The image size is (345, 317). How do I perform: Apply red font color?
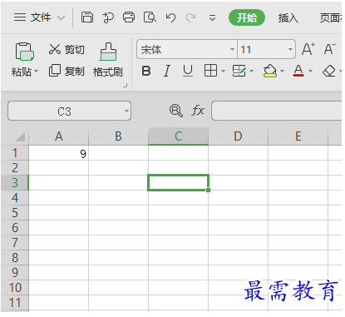click(x=298, y=71)
